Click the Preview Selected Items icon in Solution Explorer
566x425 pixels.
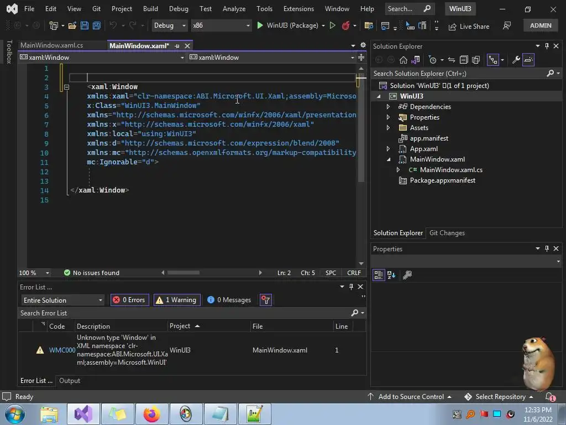528,60
